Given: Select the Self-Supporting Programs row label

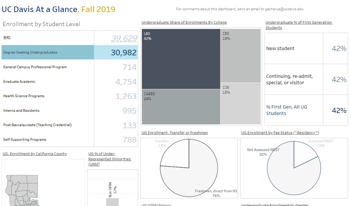Looking at the screenshot, I should pos(25,139).
